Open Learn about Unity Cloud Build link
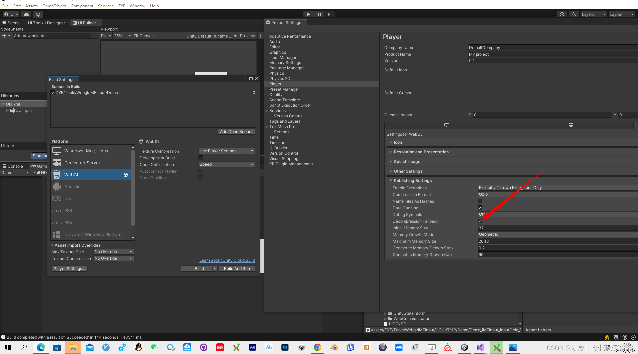This screenshot has height=354, width=638. coord(227,260)
